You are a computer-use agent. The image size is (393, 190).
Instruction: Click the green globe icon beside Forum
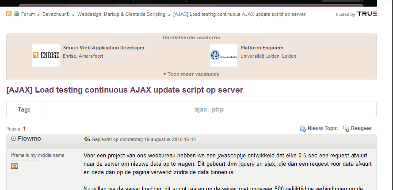coord(16,14)
